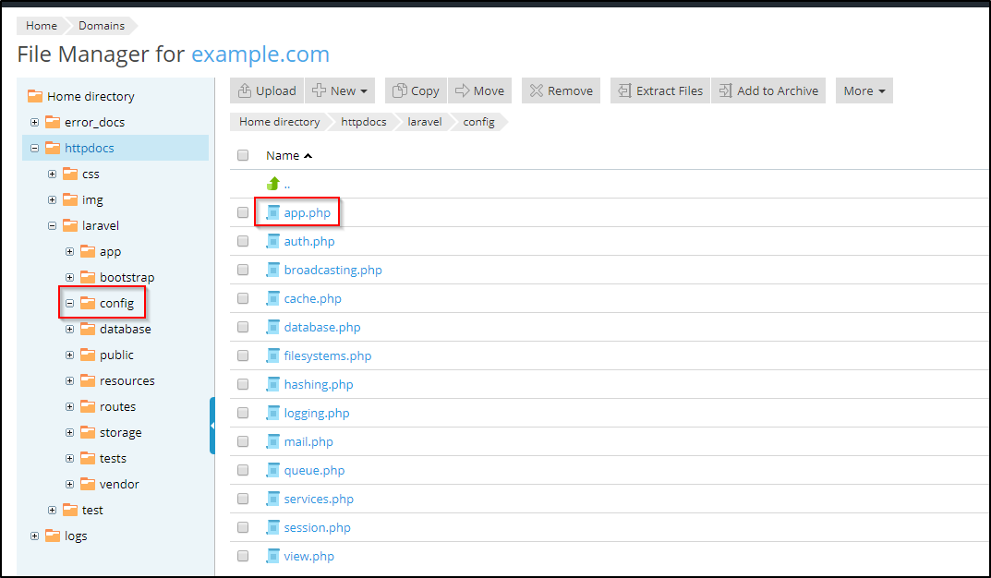The image size is (991, 578).
Task: Click the Add to Archive icon
Action: 726,90
